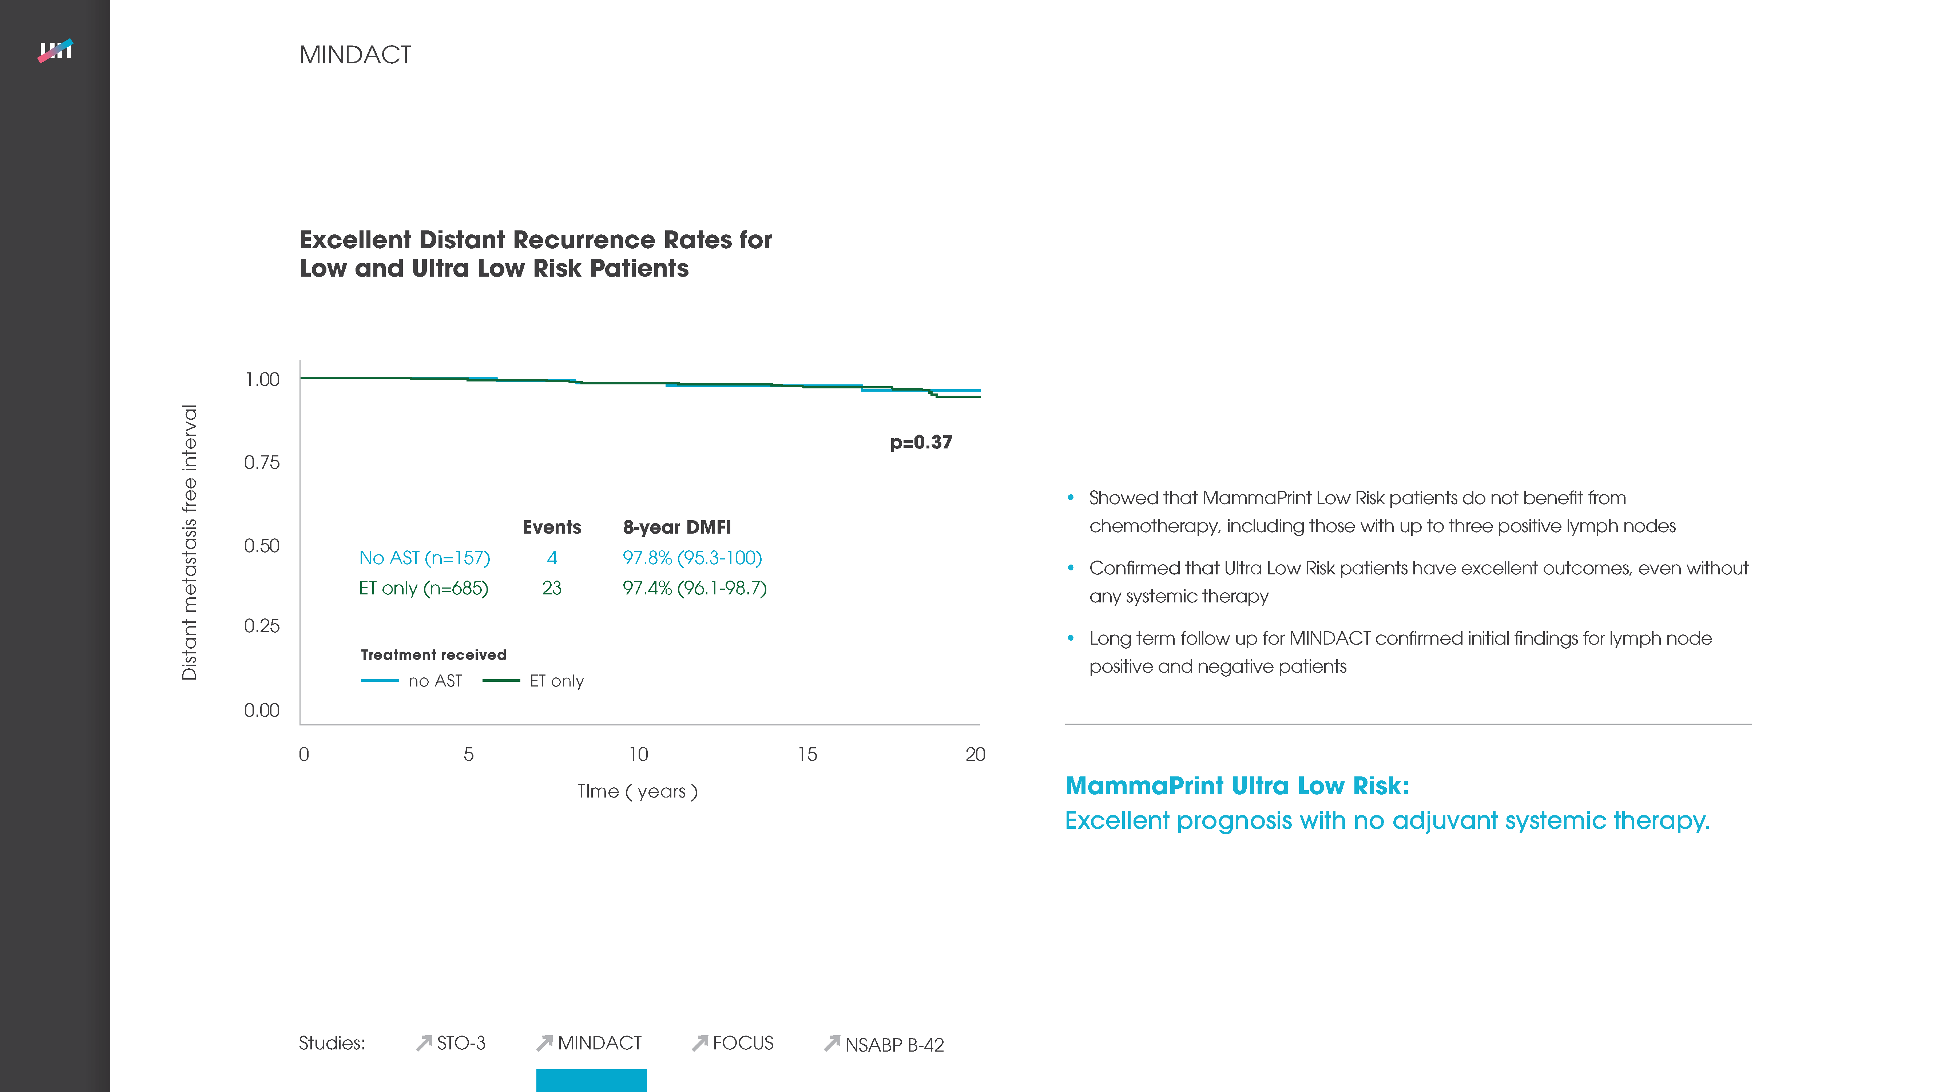Viewport: 1941px width, 1092px height.
Task: Click the '8-year DMFI' column header
Action: 676,527
